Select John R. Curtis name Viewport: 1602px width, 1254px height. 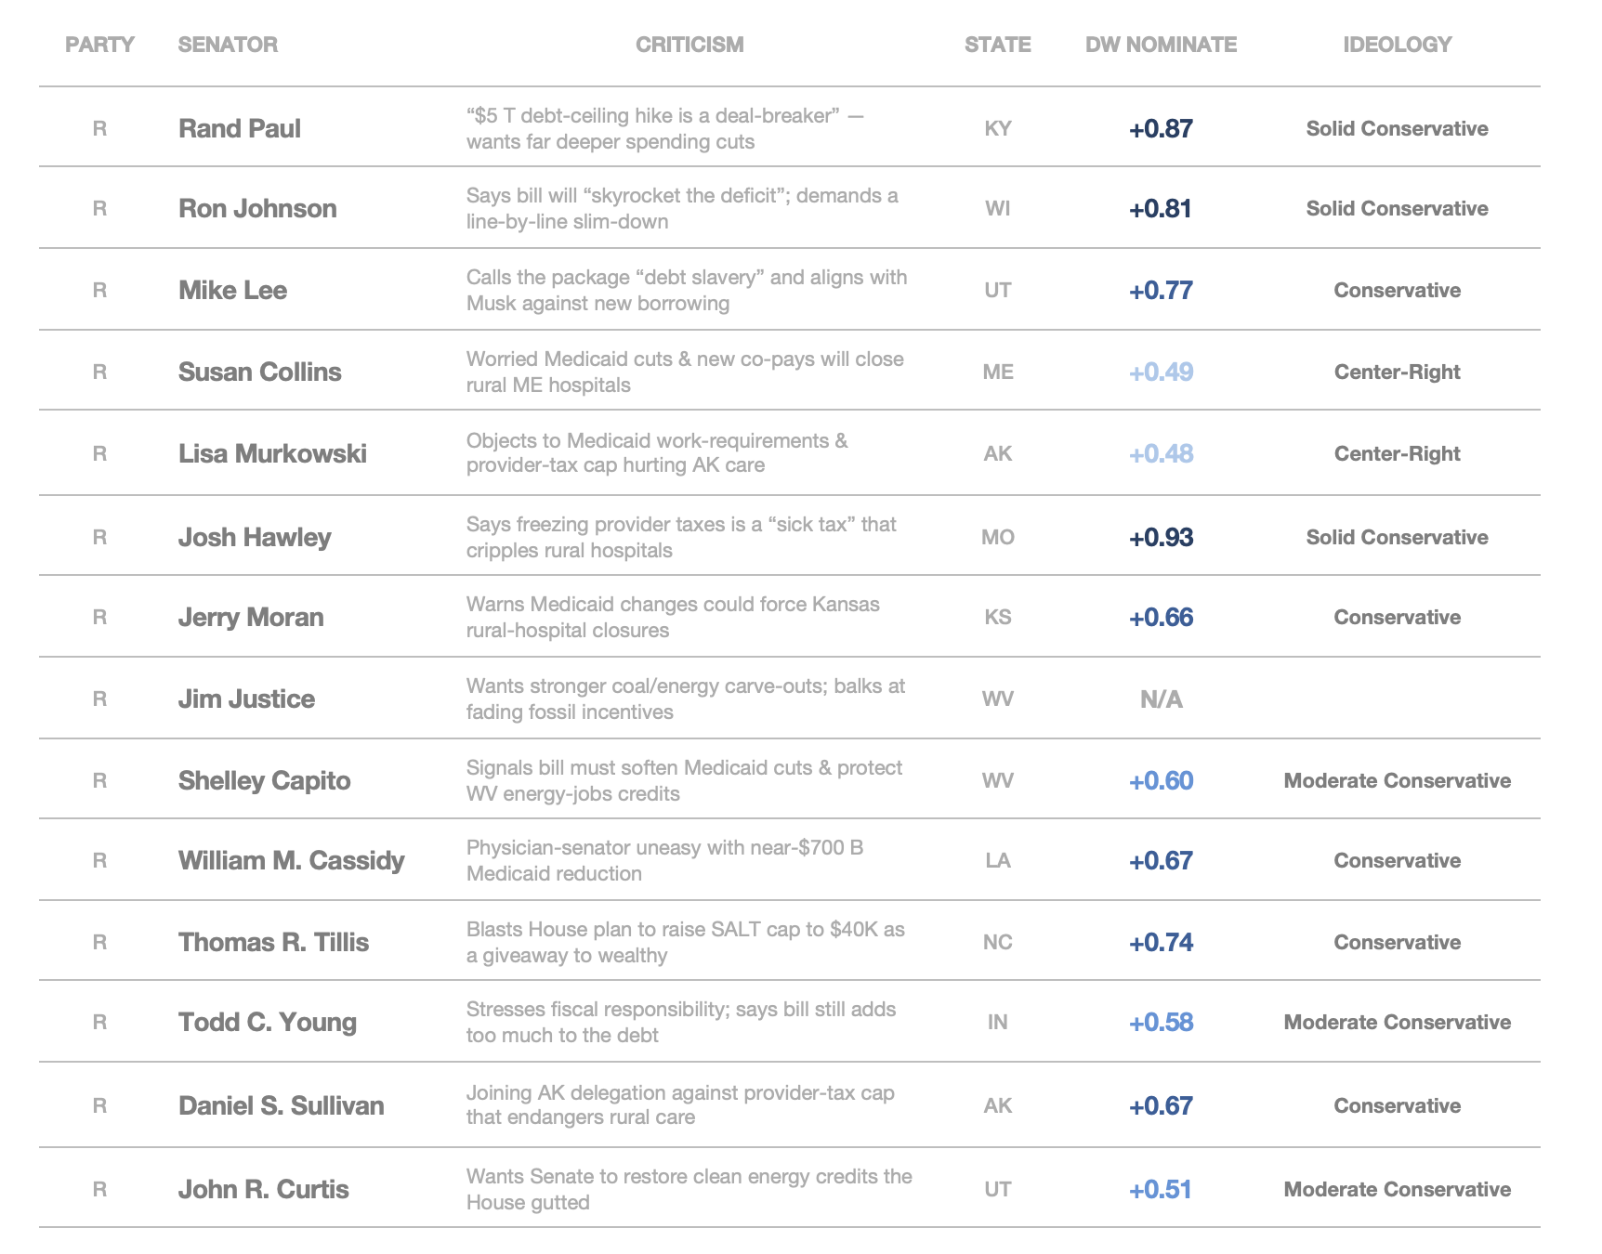click(x=264, y=1189)
